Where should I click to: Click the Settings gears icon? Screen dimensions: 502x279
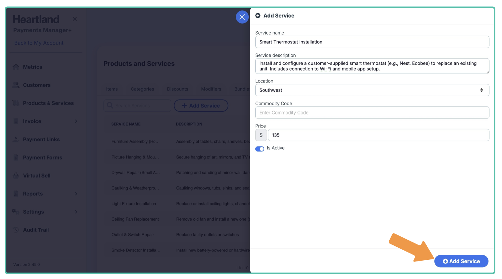point(16,212)
